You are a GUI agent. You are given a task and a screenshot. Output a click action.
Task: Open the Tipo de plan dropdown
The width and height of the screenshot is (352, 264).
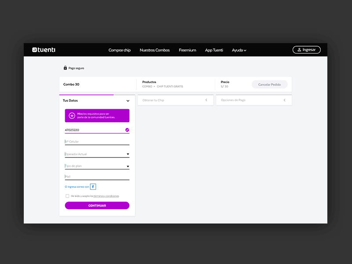(x=96, y=166)
